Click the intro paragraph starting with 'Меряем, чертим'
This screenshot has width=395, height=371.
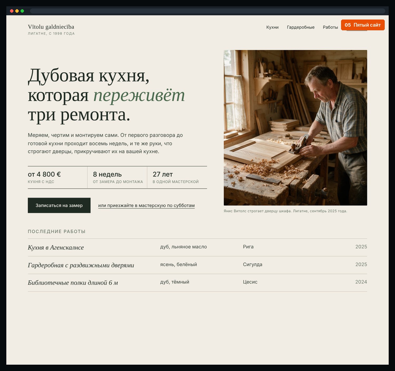pos(105,143)
